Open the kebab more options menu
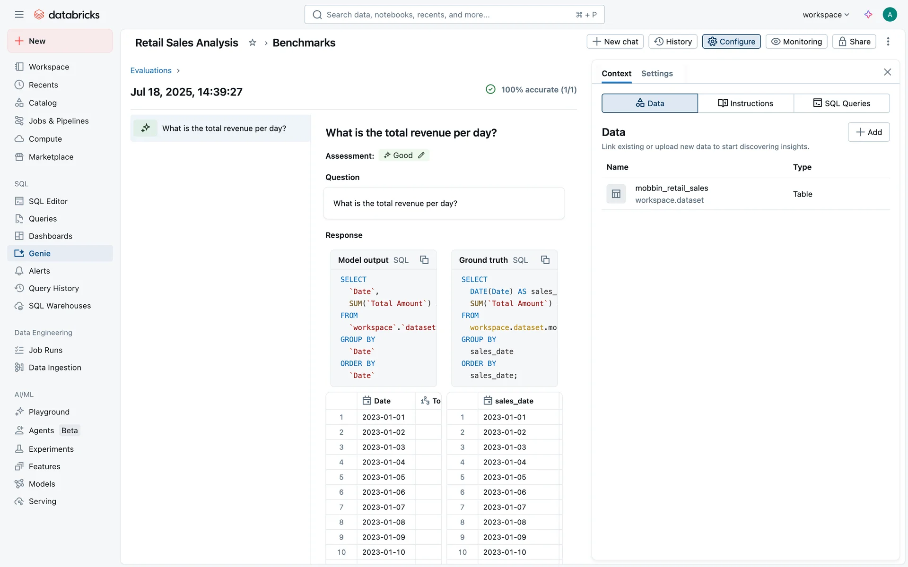This screenshot has width=908, height=567. [888, 42]
